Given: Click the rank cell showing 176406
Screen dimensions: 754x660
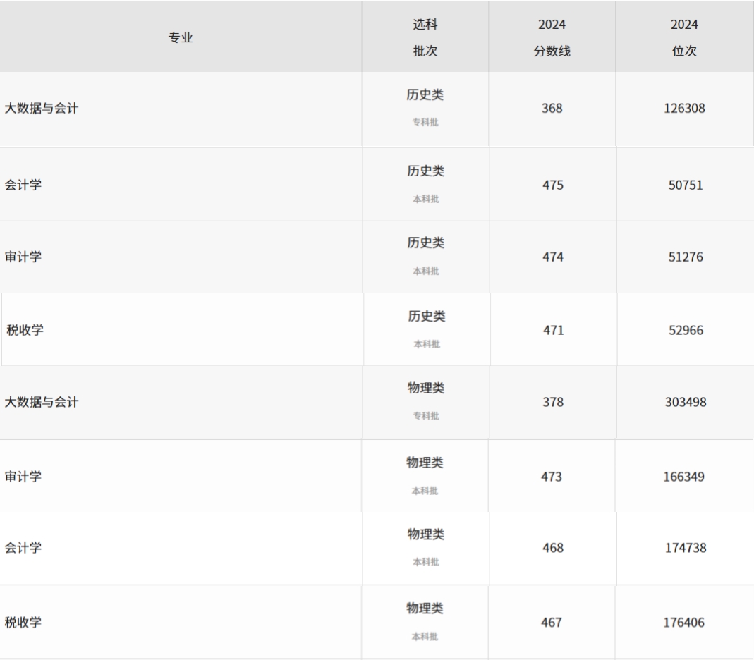Looking at the screenshot, I should 683,622.
